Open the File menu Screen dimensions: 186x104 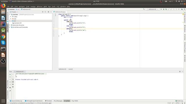pyautogui.click(x=8, y=7)
